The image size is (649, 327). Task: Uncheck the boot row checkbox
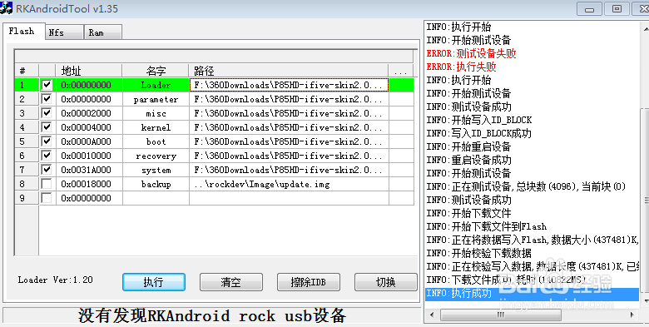coord(47,141)
